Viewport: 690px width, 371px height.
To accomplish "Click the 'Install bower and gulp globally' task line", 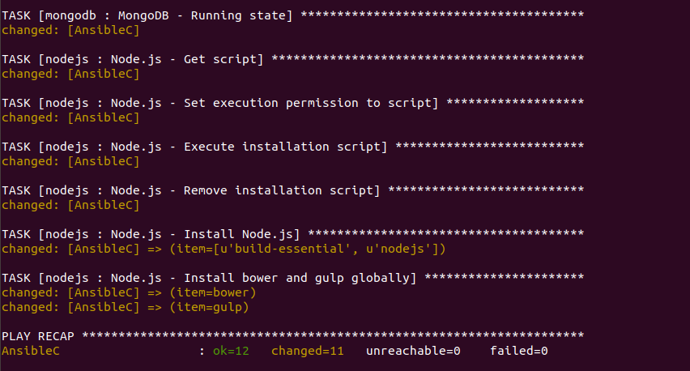I will [292, 278].
